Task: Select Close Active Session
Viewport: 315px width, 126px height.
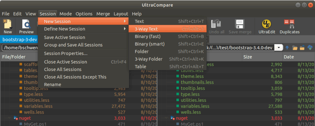Action: (x=83, y=62)
